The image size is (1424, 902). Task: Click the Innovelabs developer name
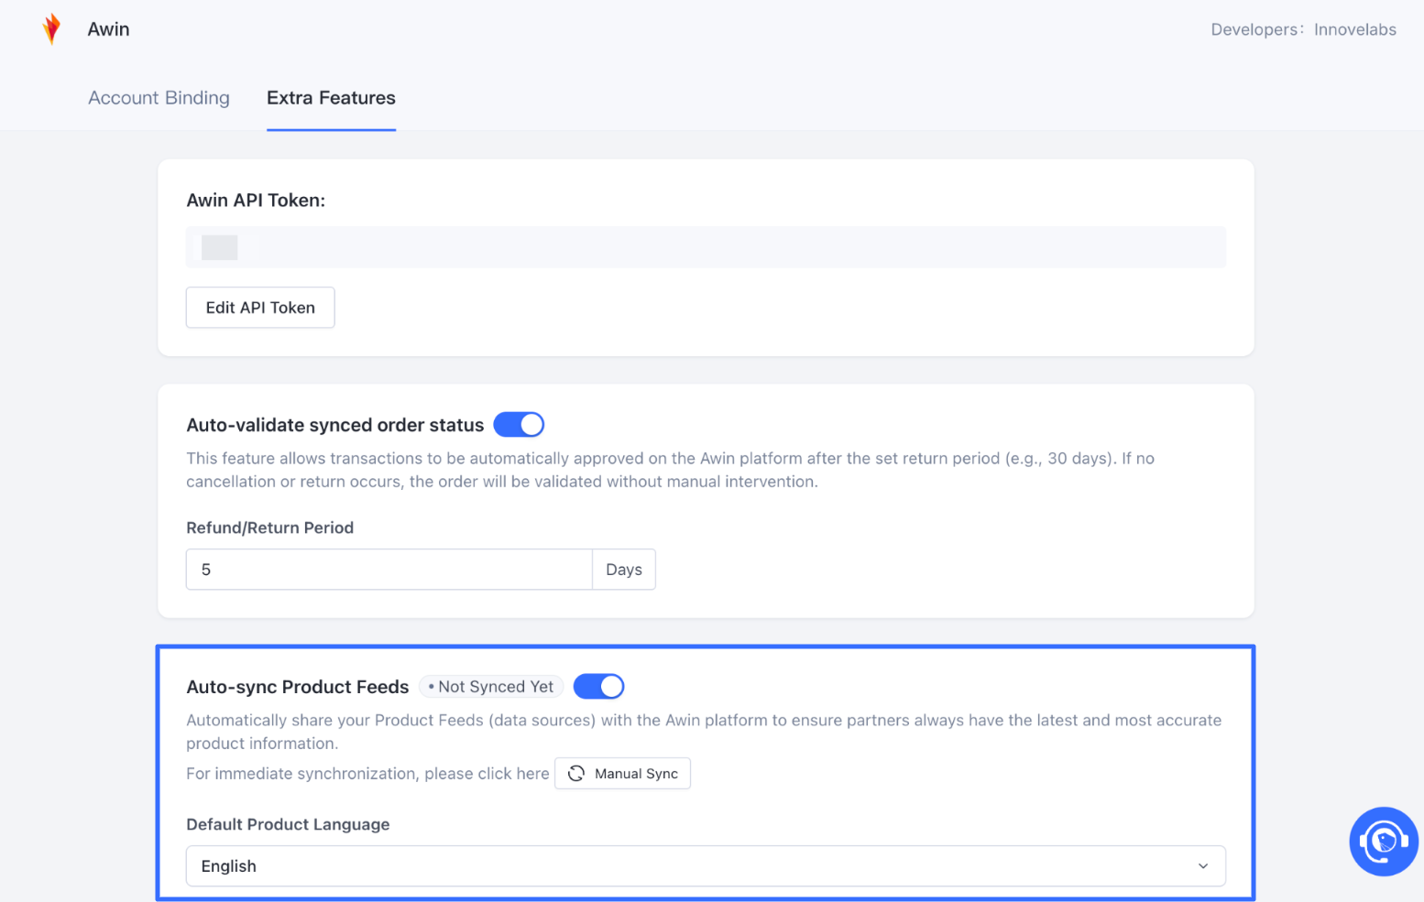click(1354, 29)
